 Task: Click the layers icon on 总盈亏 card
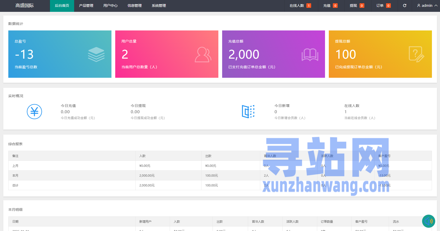(x=96, y=54)
